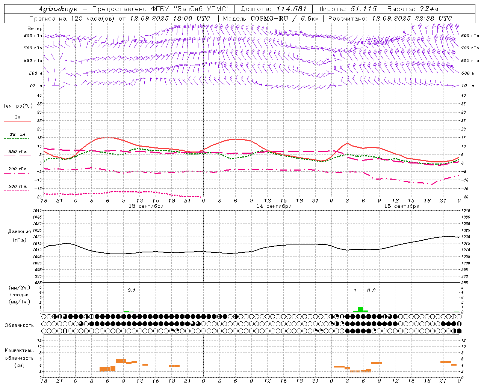Click the Давление pressure panel label
The image size is (481, 384).
click(x=20, y=232)
